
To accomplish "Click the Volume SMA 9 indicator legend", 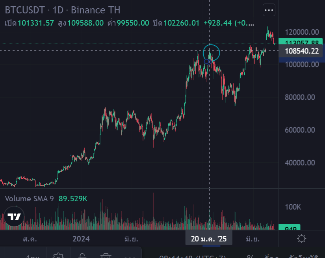I will click(x=30, y=199).
